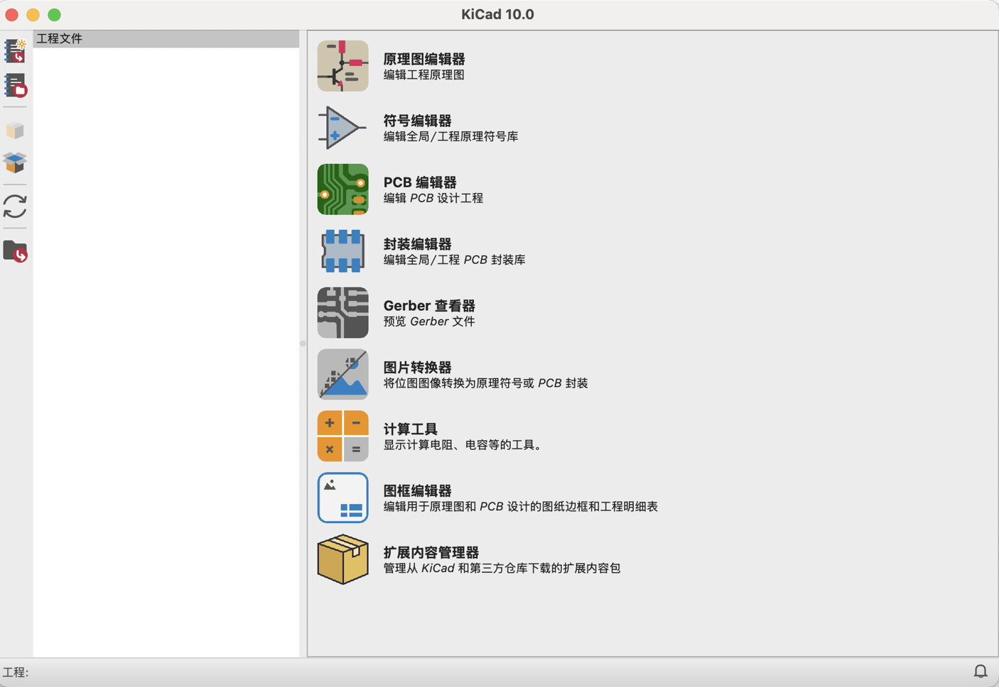The width and height of the screenshot is (999, 687).
Task: Click the unarchive project open-box icon
Action: pos(15,163)
